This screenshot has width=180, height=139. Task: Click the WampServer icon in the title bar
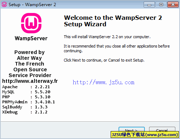pyautogui.click(x=4, y=4)
